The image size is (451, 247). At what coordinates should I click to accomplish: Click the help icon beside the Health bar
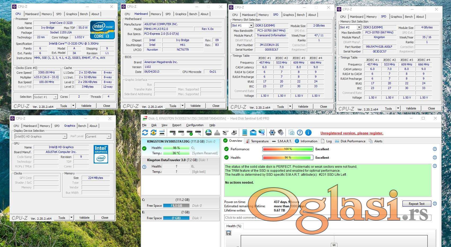tap(435, 157)
